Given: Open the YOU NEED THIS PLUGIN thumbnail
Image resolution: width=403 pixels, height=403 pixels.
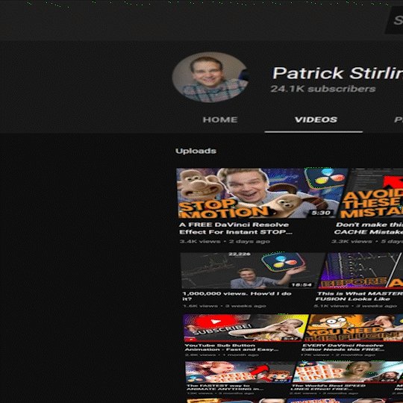Looking at the screenshot, I should pyautogui.click(x=354, y=328).
